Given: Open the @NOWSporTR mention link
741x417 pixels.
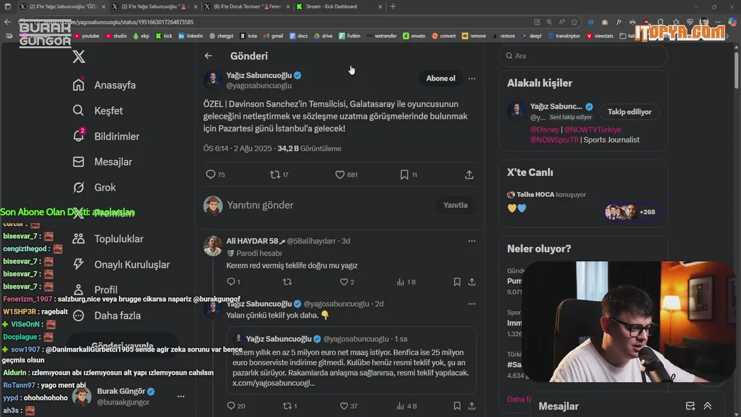Looking at the screenshot, I should tap(555, 140).
